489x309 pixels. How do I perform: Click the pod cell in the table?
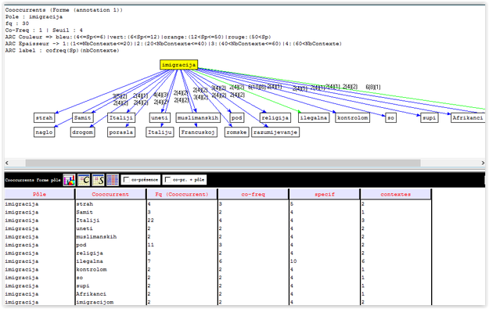pos(110,245)
